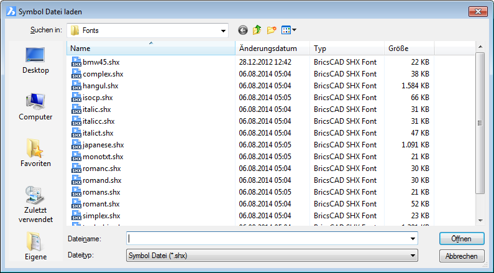Open Desktop in the places sidebar
Image resolution: width=494 pixels, height=273 pixels.
point(35,60)
